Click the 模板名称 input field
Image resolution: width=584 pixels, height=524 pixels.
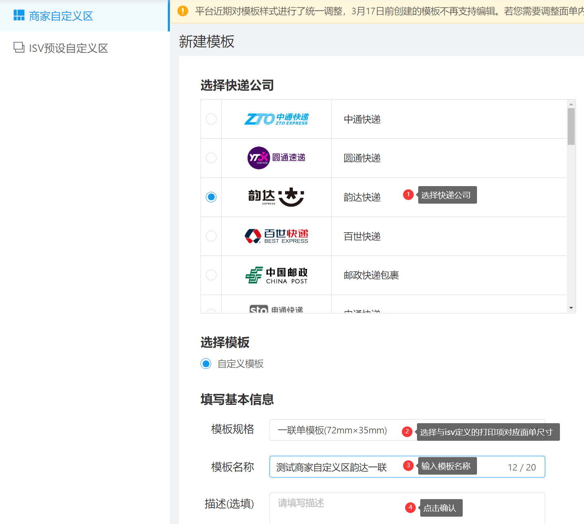[x=407, y=467]
